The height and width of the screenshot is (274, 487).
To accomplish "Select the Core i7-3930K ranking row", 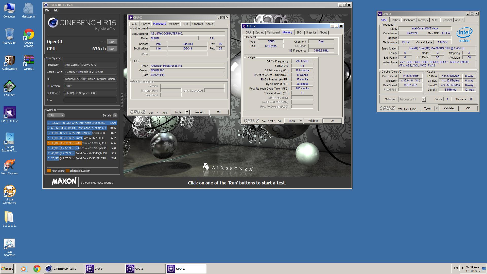I will [82, 128].
